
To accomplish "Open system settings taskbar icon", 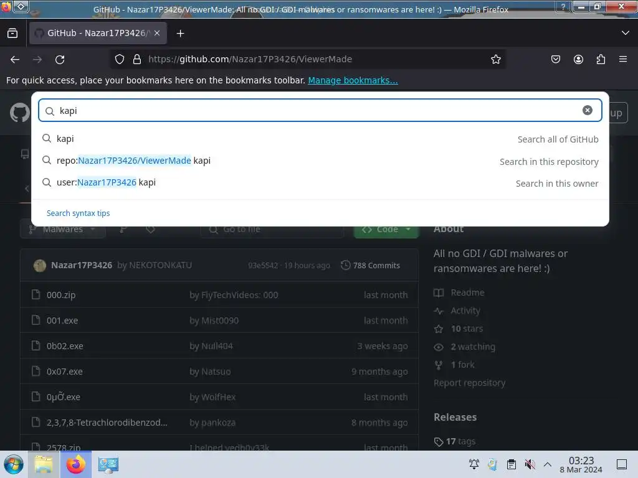I will [x=108, y=464].
